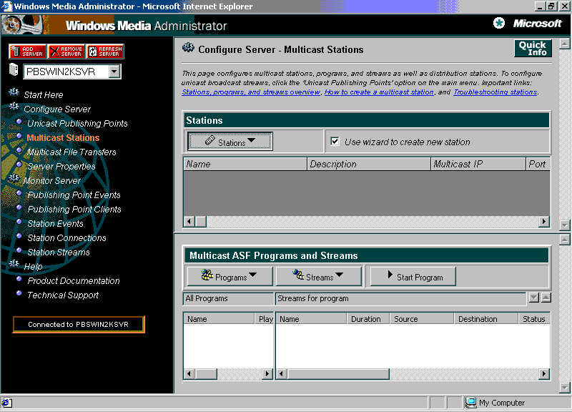Open the Stations dropdown menu
This screenshot has height=412, width=572.
pos(230,142)
